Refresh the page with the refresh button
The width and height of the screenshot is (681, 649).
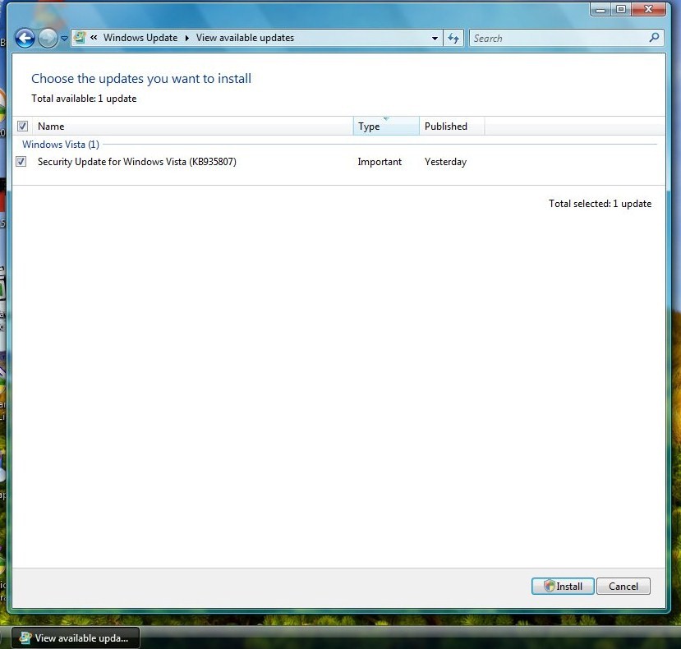(x=453, y=39)
